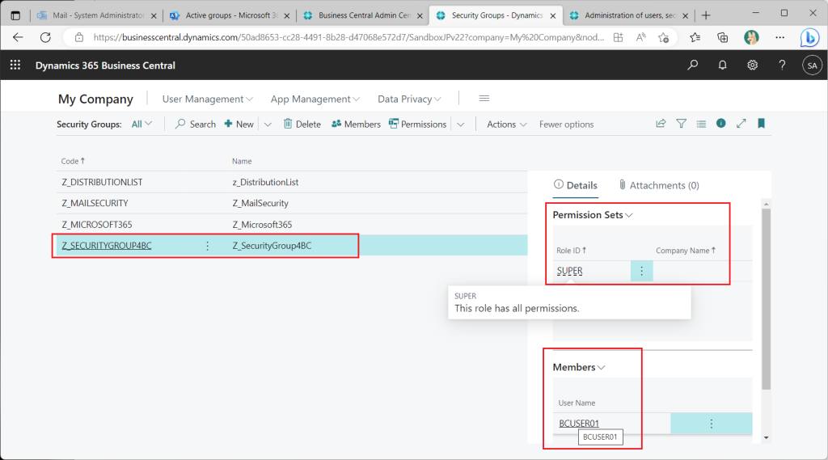Open the dropdown arrow beside Permissions
Image resolution: width=828 pixels, height=460 pixels.
[460, 124]
